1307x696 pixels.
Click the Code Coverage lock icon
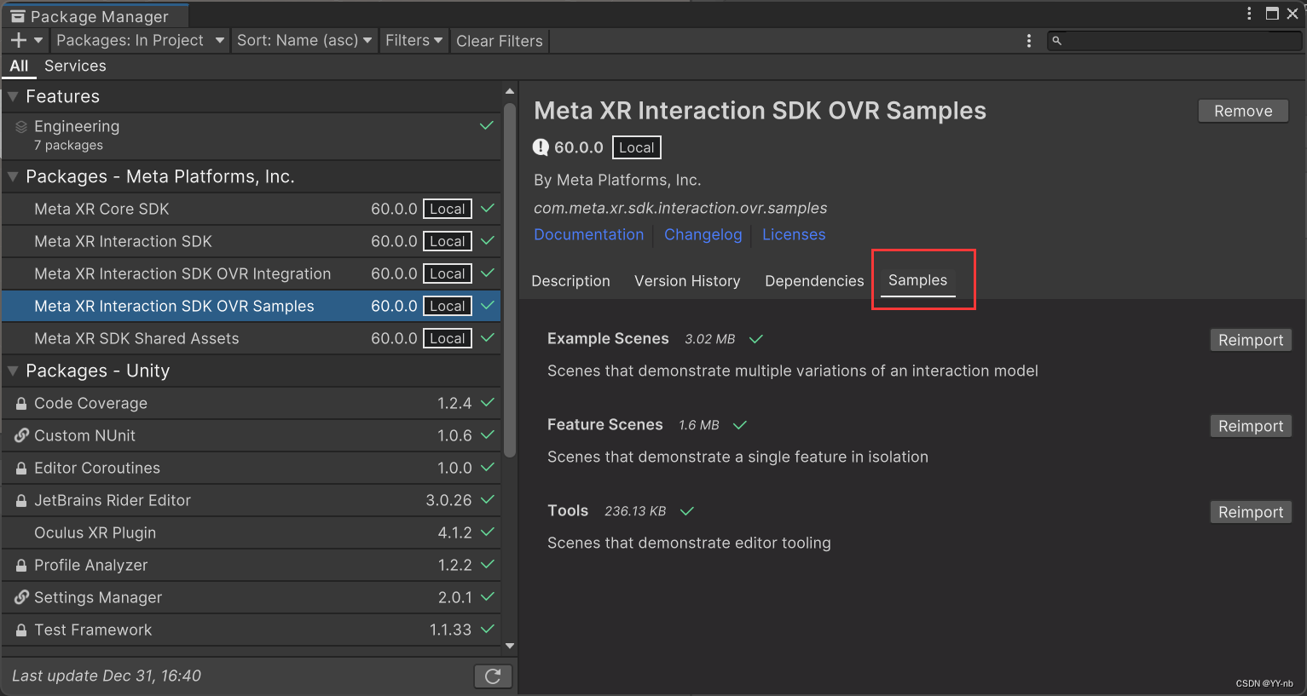pyautogui.click(x=21, y=403)
